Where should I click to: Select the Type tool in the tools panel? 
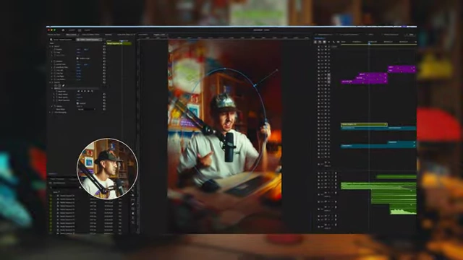132,217
